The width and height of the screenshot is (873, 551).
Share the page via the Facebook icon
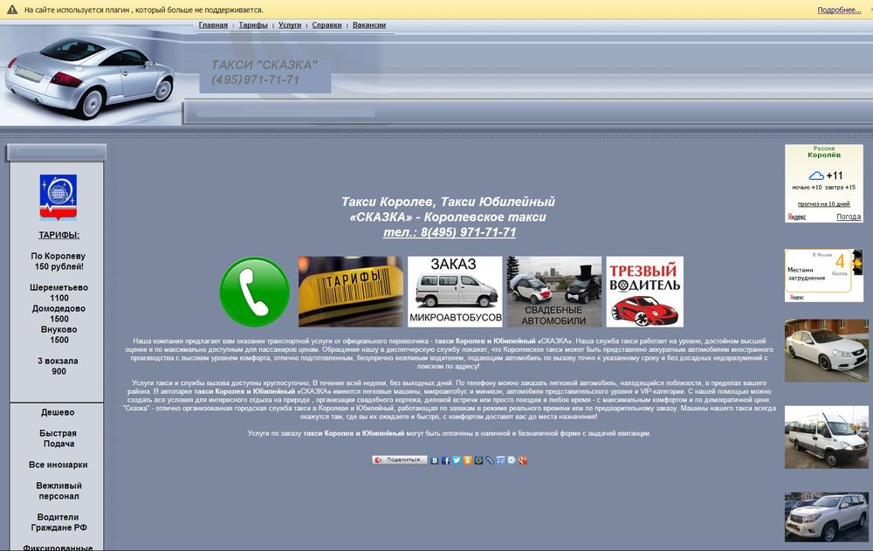coord(445,460)
